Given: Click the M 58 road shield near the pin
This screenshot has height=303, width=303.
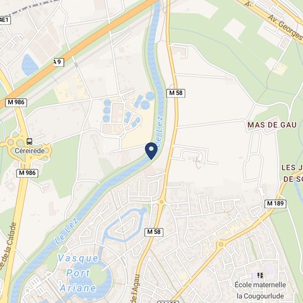Looking at the screenshot, I should point(176,93).
